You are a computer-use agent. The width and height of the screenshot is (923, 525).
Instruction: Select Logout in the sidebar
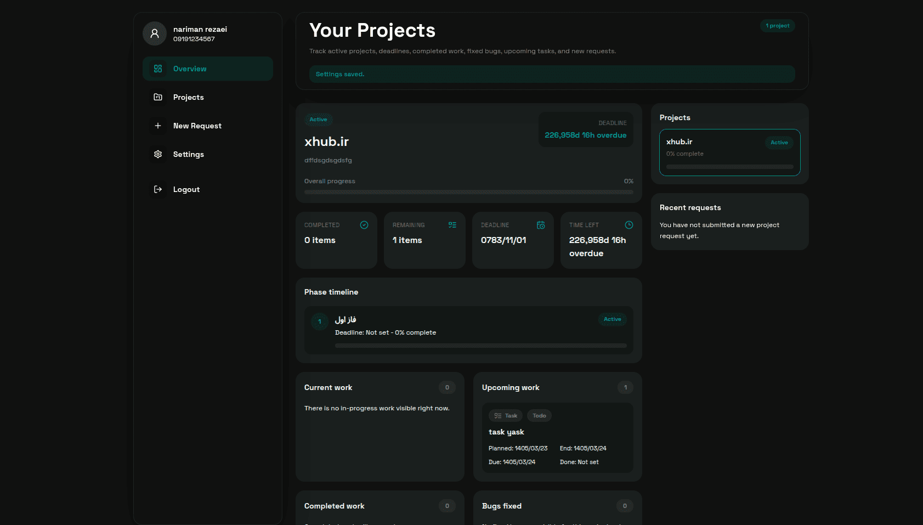[208, 189]
